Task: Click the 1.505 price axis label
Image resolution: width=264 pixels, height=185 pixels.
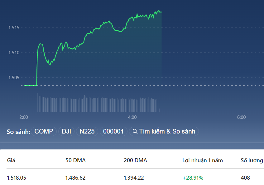Action: tap(14, 78)
